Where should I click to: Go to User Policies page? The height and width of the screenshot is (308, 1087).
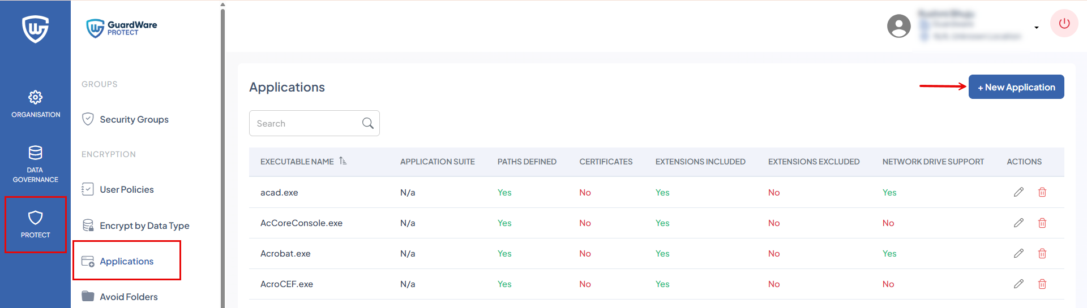tap(126, 189)
